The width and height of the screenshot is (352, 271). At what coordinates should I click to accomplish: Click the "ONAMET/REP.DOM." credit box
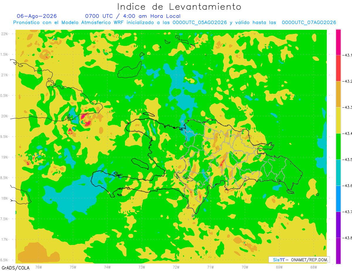point(299,260)
